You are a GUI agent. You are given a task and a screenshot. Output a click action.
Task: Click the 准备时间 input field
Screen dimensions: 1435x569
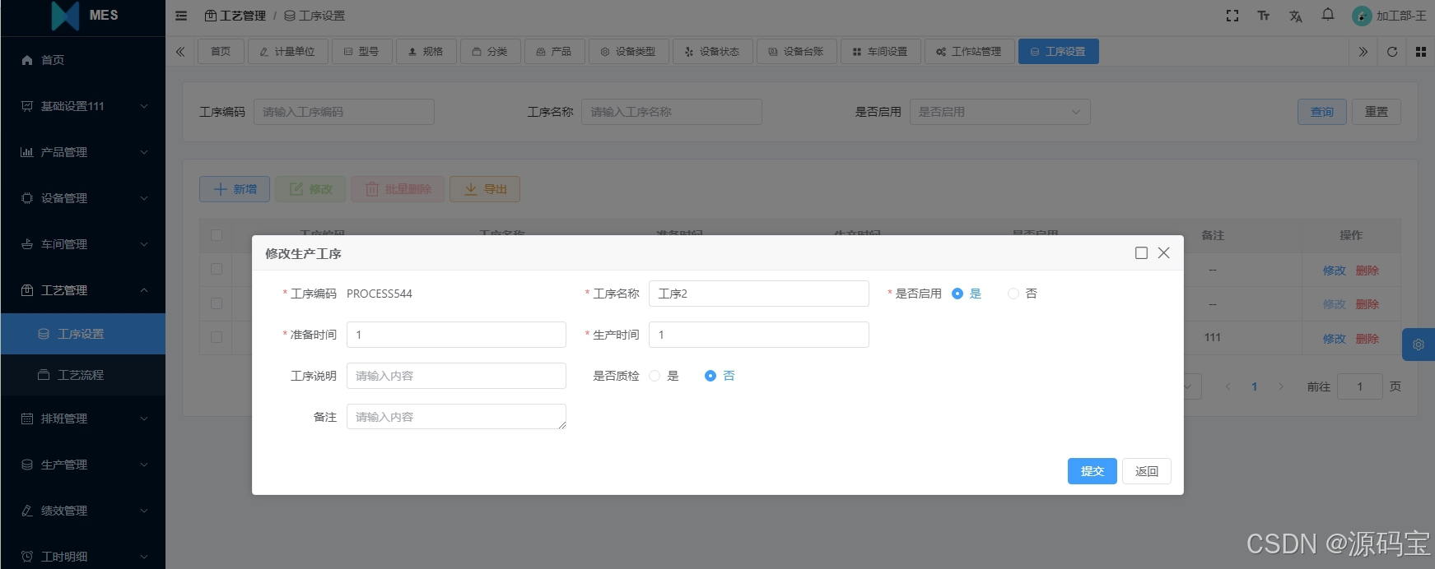coord(456,335)
